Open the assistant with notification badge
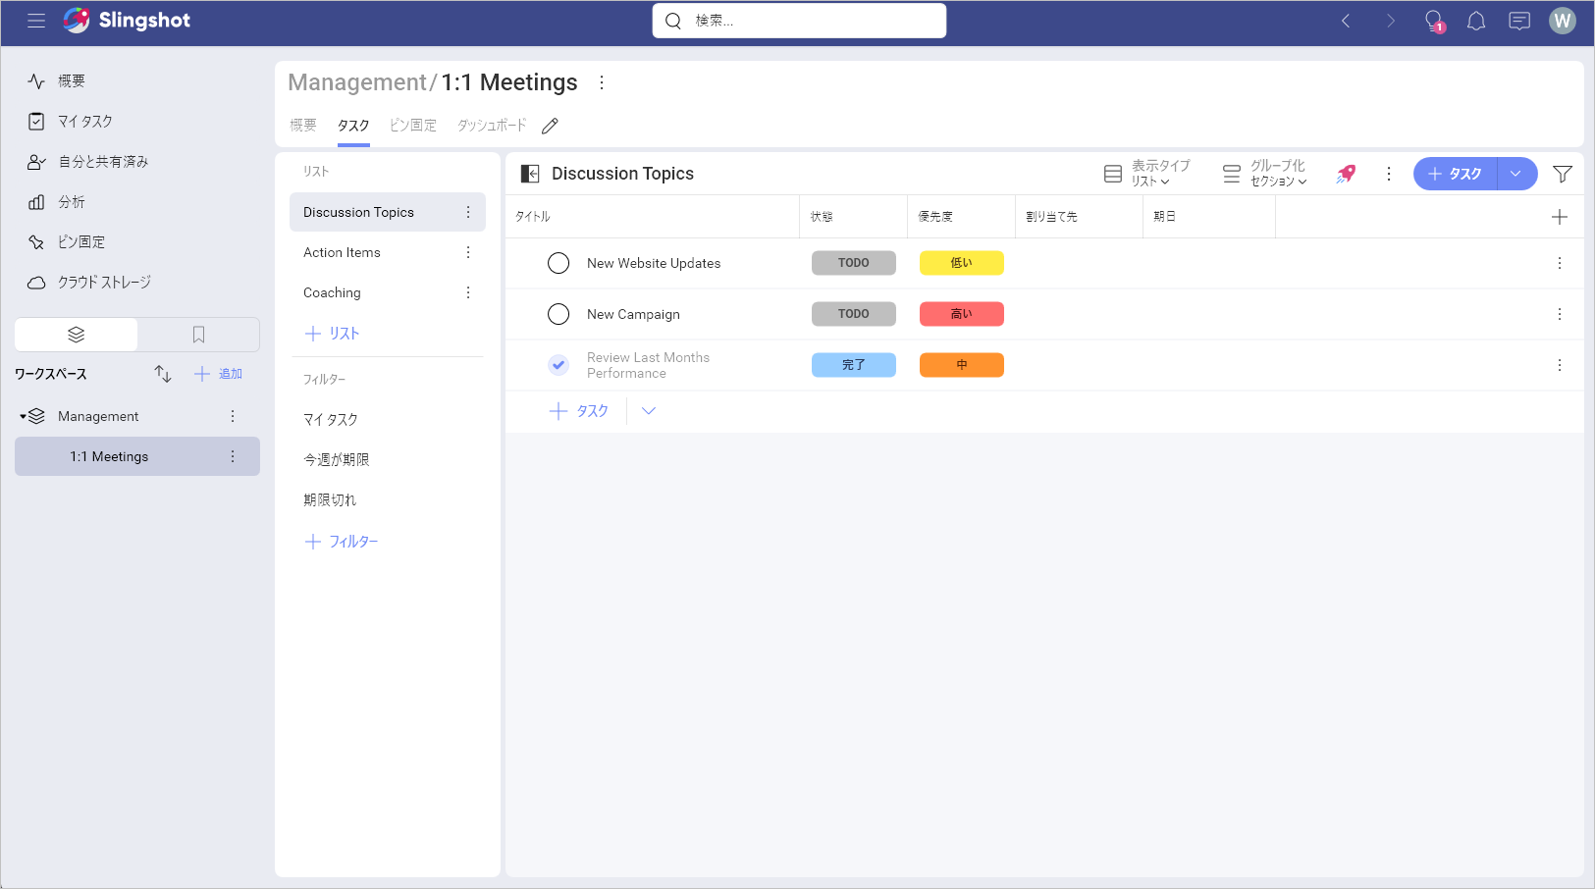 (1434, 22)
